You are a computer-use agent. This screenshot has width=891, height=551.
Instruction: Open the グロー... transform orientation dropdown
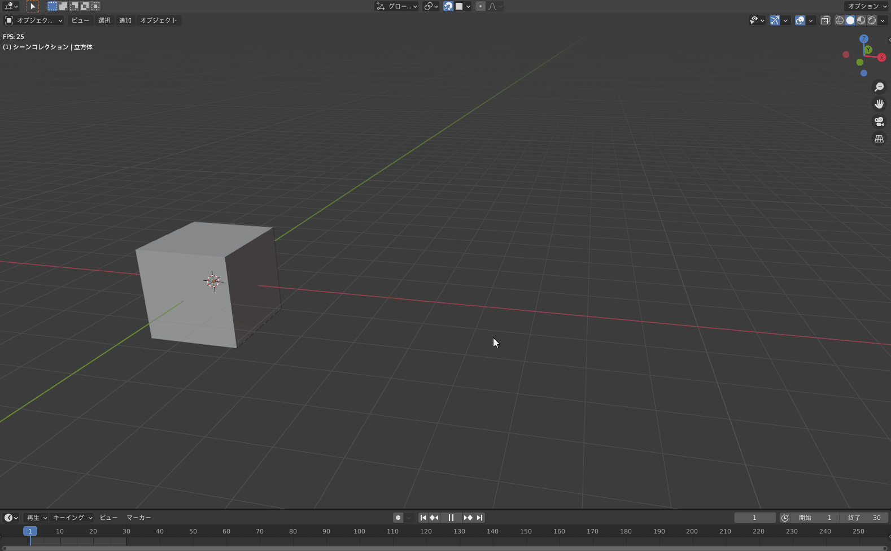click(x=397, y=6)
